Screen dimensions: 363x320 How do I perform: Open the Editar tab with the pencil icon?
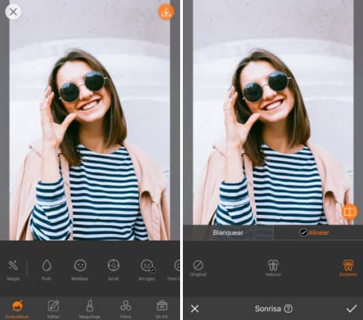(x=53, y=309)
